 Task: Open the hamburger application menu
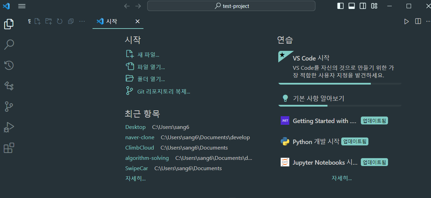[22, 6]
